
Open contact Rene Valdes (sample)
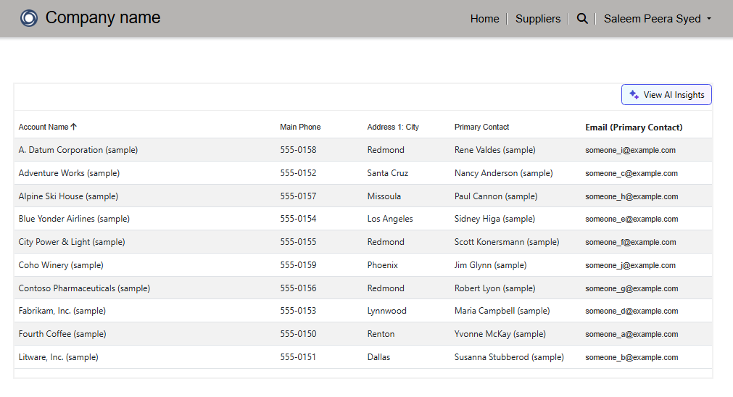(x=494, y=150)
